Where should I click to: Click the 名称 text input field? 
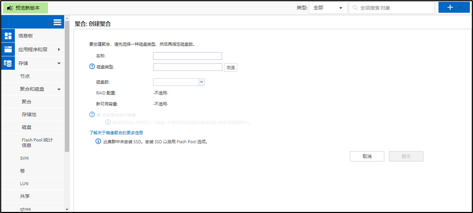pos(187,56)
